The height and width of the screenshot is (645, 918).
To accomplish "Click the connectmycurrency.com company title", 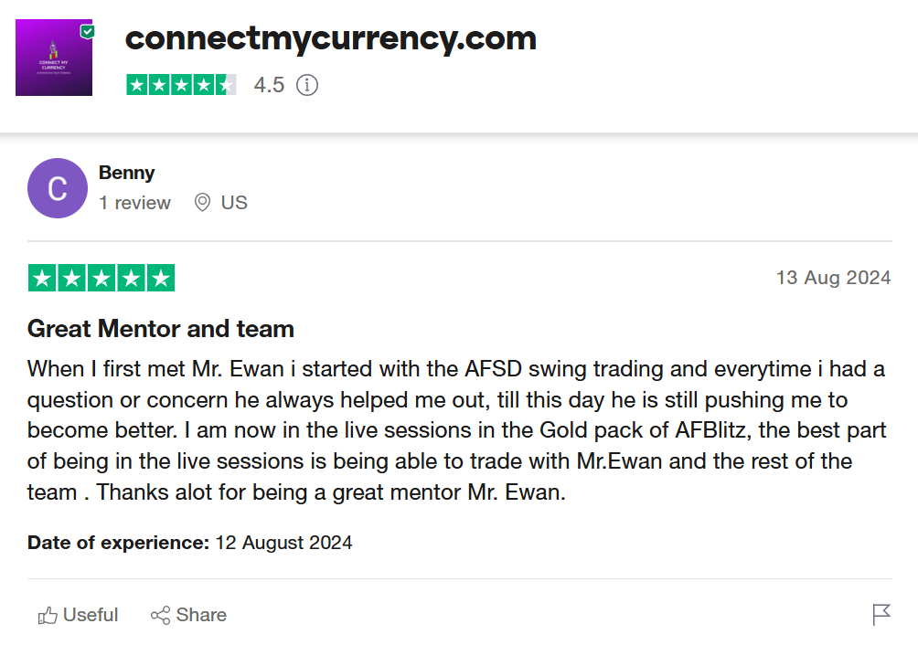I will tap(330, 38).
